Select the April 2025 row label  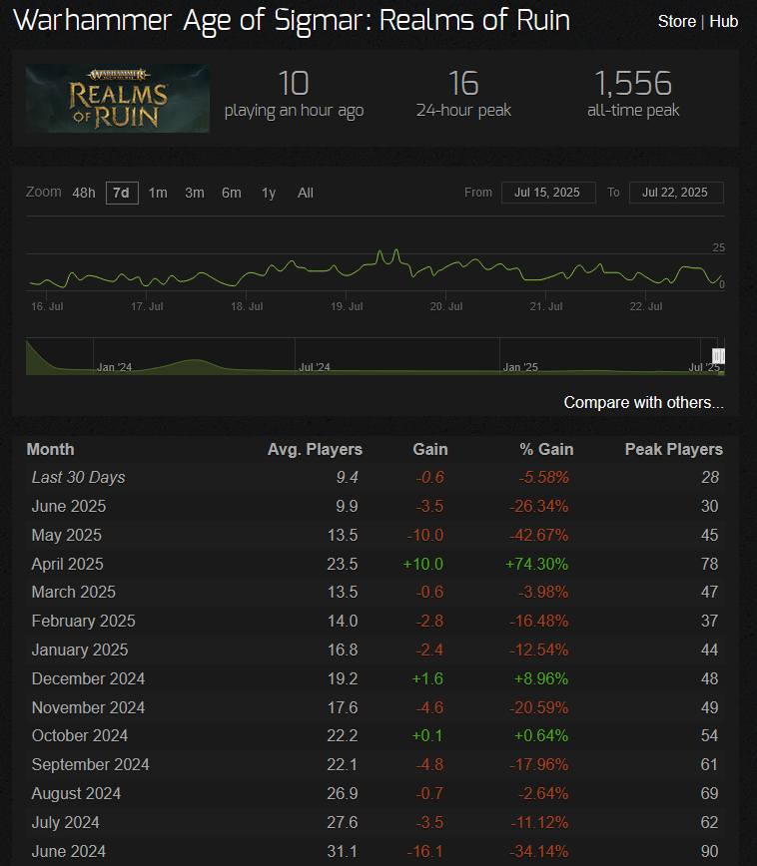(68, 564)
